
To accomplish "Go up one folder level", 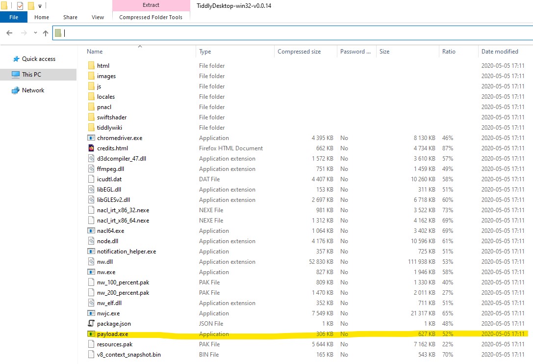I will [46, 33].
